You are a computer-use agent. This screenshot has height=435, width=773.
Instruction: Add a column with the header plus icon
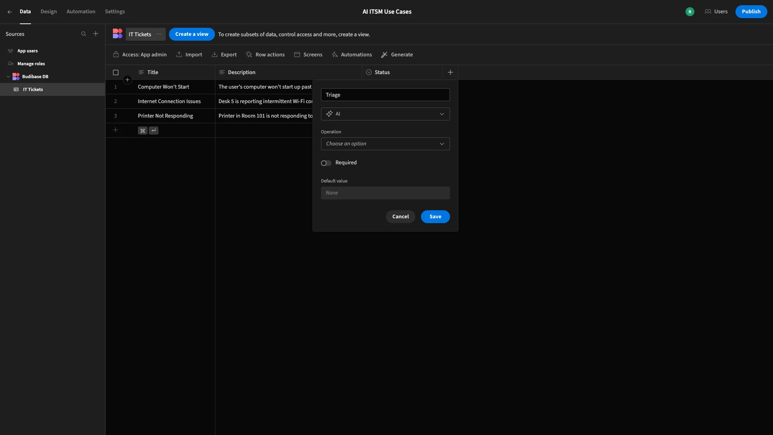pos(450,72)
